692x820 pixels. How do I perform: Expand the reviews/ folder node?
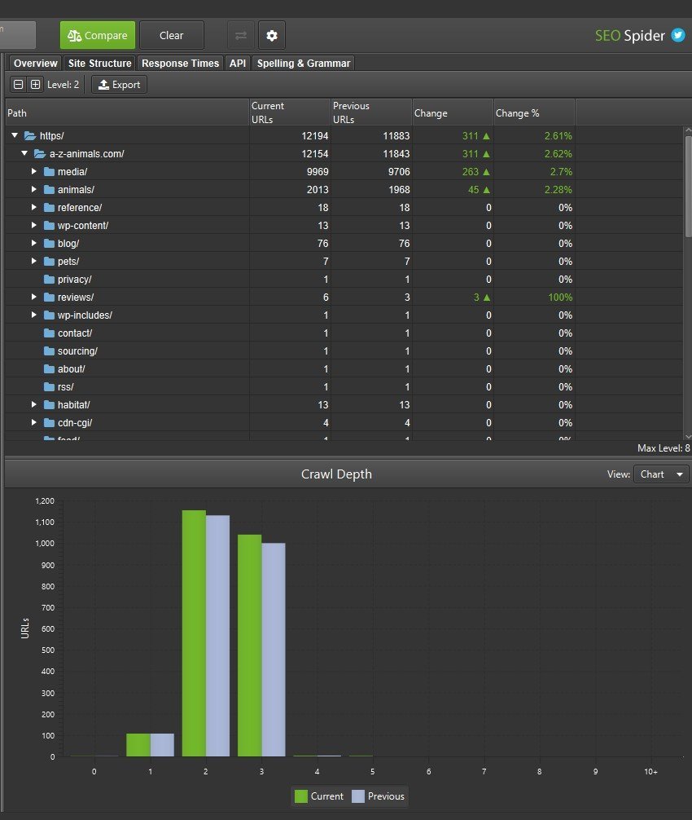click(34, 298)
